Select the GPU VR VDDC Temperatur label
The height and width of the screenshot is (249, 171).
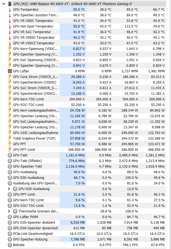point(33,21)
